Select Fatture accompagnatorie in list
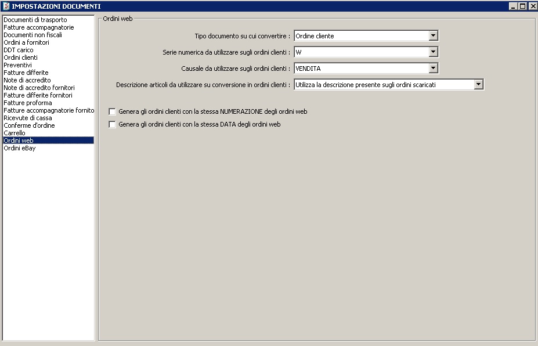538x346 pixels. 48,27
